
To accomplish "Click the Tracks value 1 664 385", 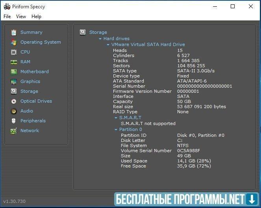I will tap(188, 61).
